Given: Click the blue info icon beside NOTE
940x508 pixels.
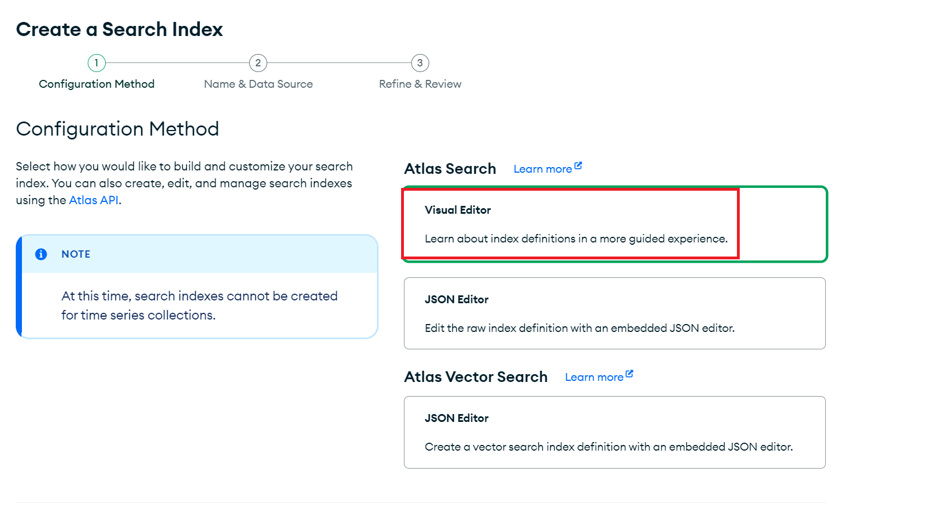Looking at the screenshot, I should coord(41,254).
